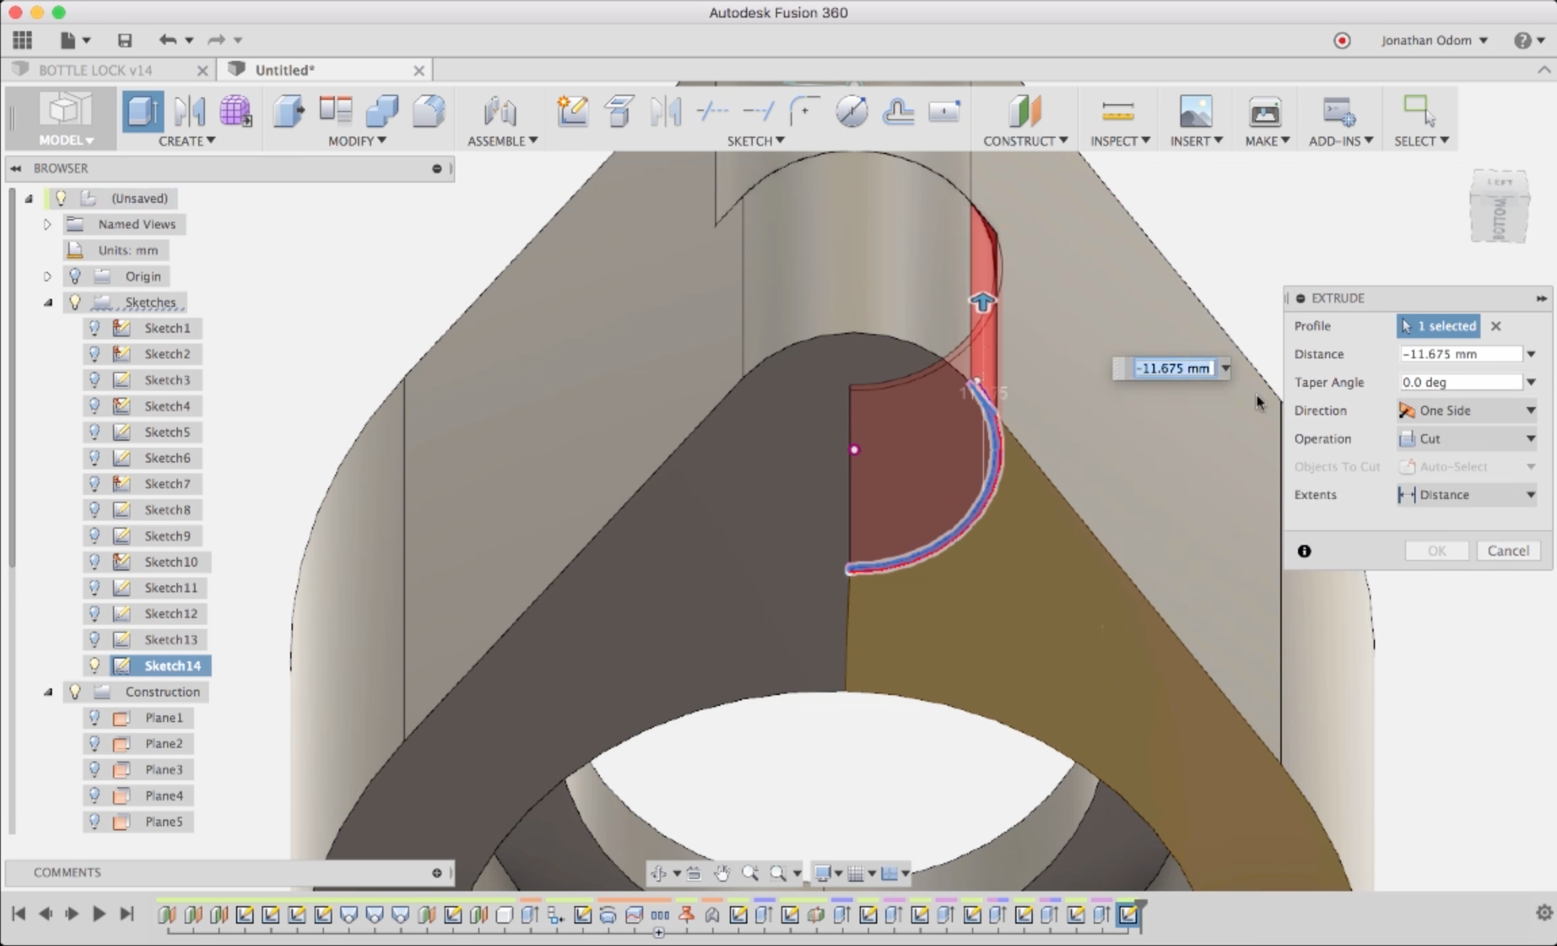Toggle visibility of Sketch5
Image resolution: width=1557 pixels, height=946 pixels.
(95, 431)
